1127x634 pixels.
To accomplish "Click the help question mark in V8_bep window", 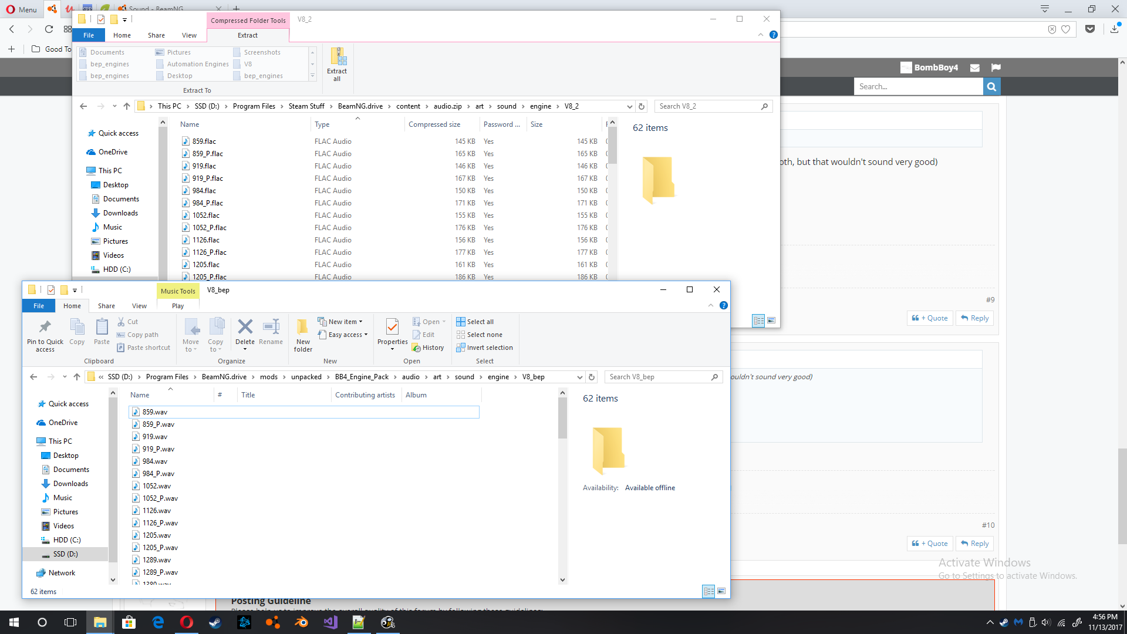I will click(x=724, y=305).
